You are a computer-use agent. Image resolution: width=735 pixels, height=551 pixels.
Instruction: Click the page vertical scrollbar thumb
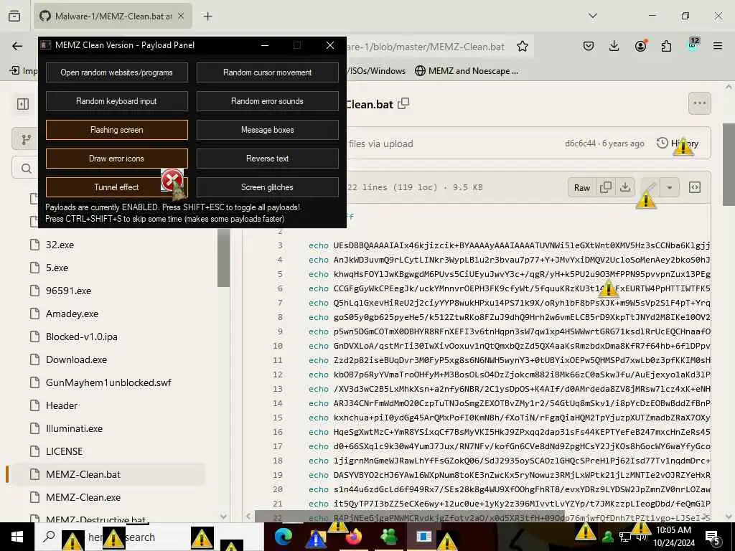(x=729, y=164)
